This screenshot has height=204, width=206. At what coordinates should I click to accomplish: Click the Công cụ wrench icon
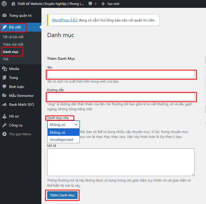[5, 125]
